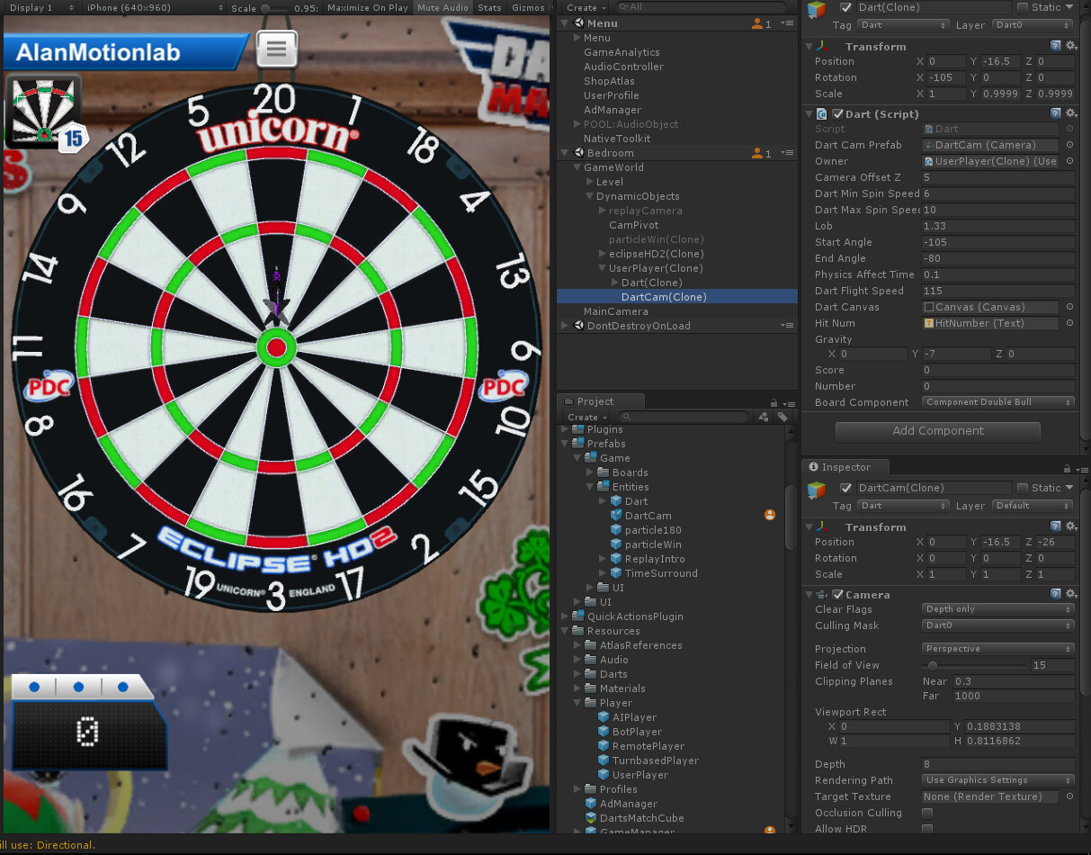Viewport: 1091px width, 855px height.
Task: Click object picker for Target Texture
Action: pos(1069,796)
